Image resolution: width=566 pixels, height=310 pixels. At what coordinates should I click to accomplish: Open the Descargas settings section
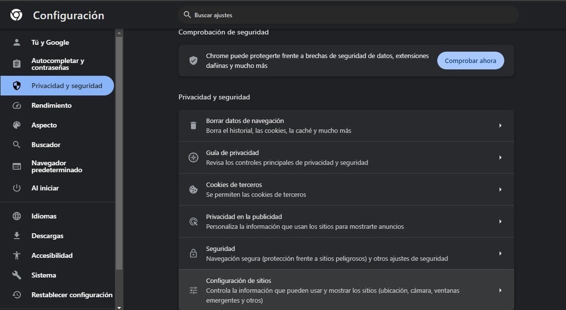tap(47, 235)
